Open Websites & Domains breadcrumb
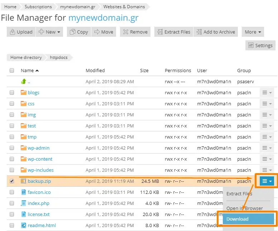 124,7
